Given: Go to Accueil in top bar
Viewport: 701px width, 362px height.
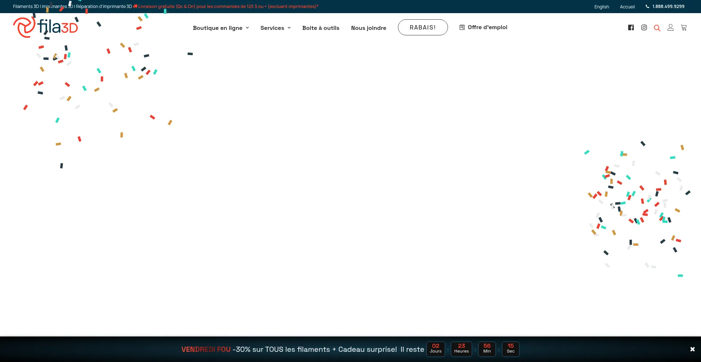Looking at the screenshot, I should tap(627, 7).
